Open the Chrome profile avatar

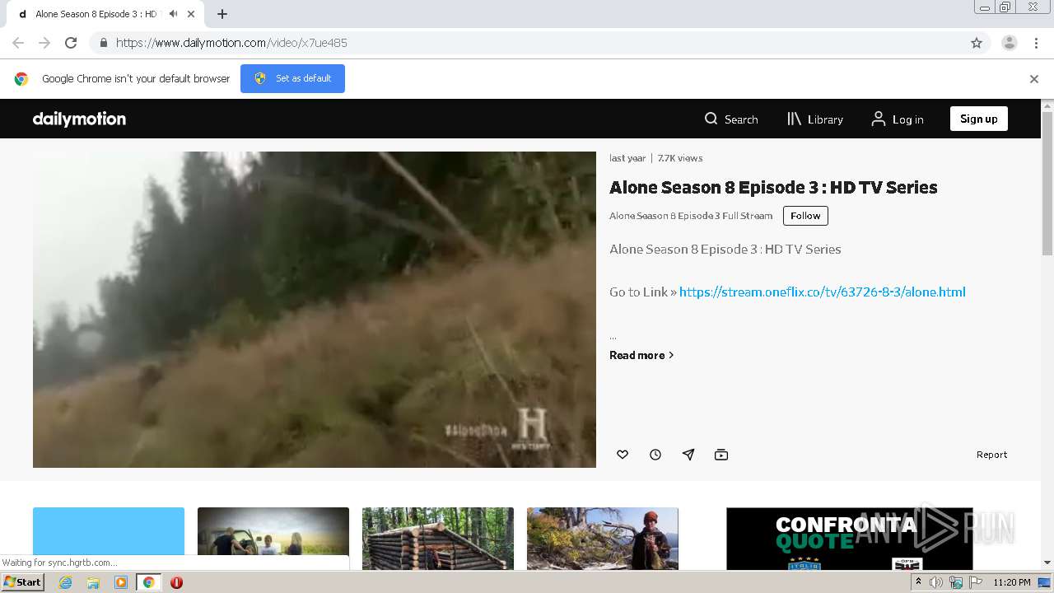pos(1010,43)
